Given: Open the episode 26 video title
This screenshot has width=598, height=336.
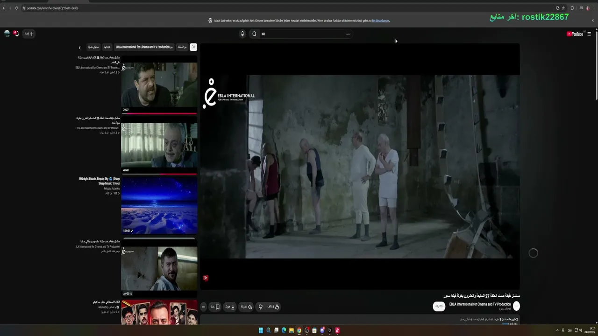Looking at the screenshot, I should (x=98, y=120).
